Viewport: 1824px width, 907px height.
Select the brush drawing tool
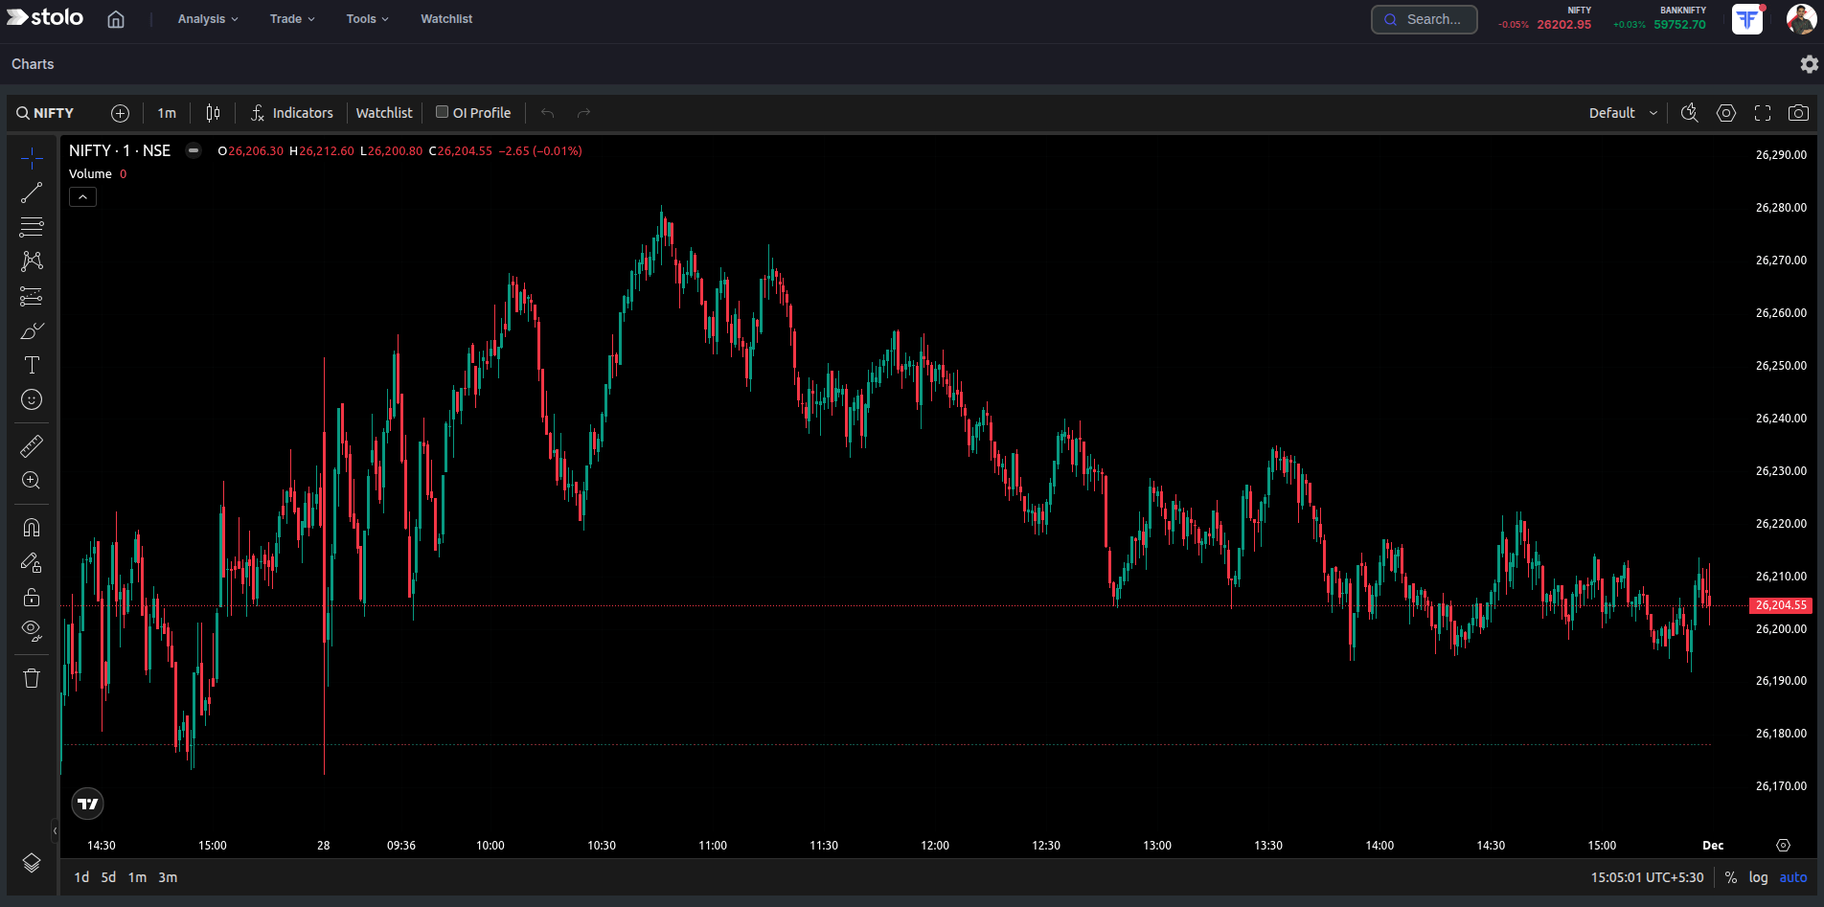coord(32,330)
